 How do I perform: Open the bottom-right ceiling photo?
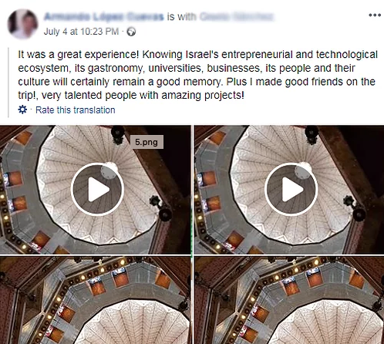pos(289,300)
